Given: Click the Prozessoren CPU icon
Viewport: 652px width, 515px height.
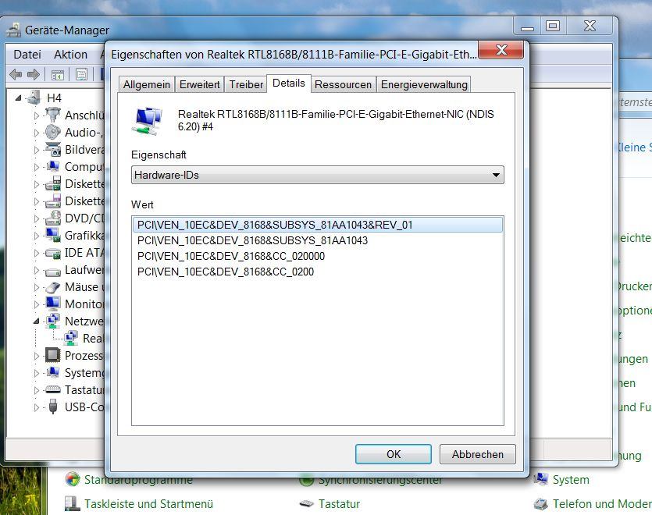Looking at the screenshot, I should point(53,355).
